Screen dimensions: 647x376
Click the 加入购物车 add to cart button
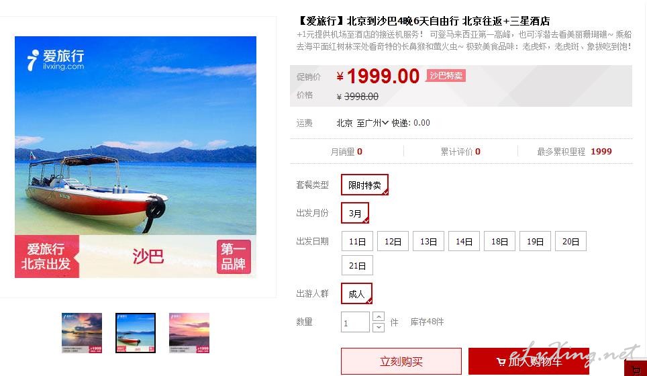529,361
